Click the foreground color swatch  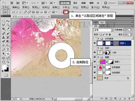click(x=4, y=67)
